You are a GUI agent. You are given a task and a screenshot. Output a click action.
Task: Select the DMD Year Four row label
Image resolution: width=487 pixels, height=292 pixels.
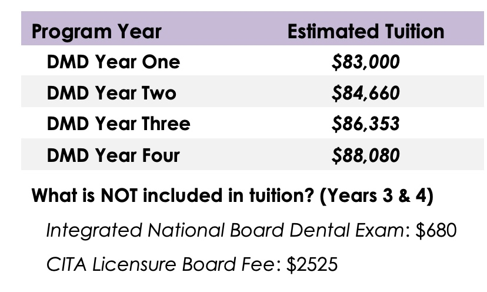pos(114,155)
